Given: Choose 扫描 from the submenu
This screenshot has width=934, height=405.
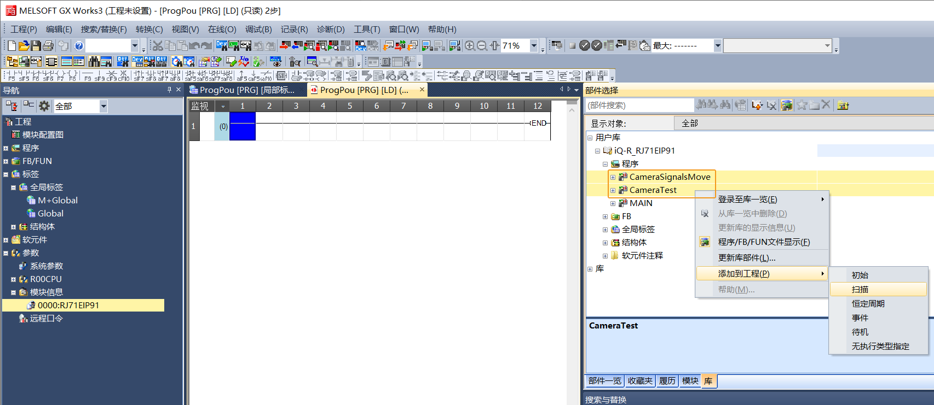Looking at the screenshot, I should [878, 290].
